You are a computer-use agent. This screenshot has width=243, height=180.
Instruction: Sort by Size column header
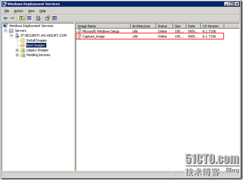[179, 26]
